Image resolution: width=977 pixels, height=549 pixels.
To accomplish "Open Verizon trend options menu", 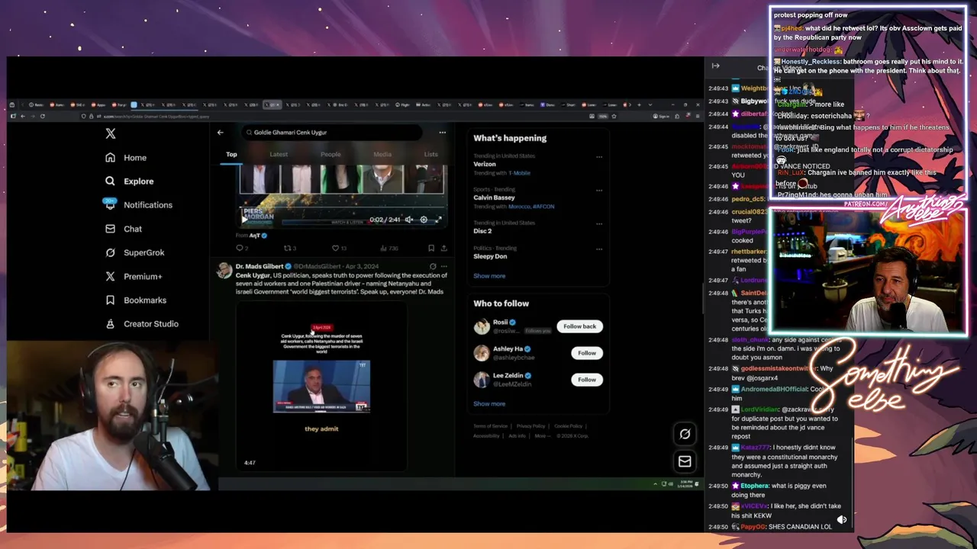I will coord(599,157).
